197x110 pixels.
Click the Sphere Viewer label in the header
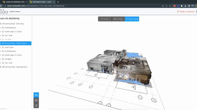coord(15,12)
